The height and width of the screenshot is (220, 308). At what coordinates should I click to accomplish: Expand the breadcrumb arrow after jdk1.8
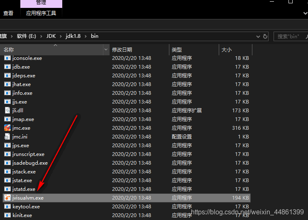click(86, 37)
